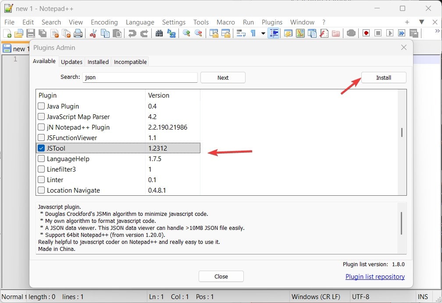Click the New file toolbar icon
This screenshot has height=303, width=442.
7,33
